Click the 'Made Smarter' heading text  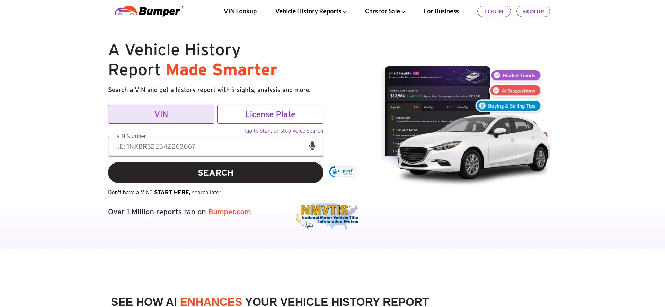click(222, 70)
